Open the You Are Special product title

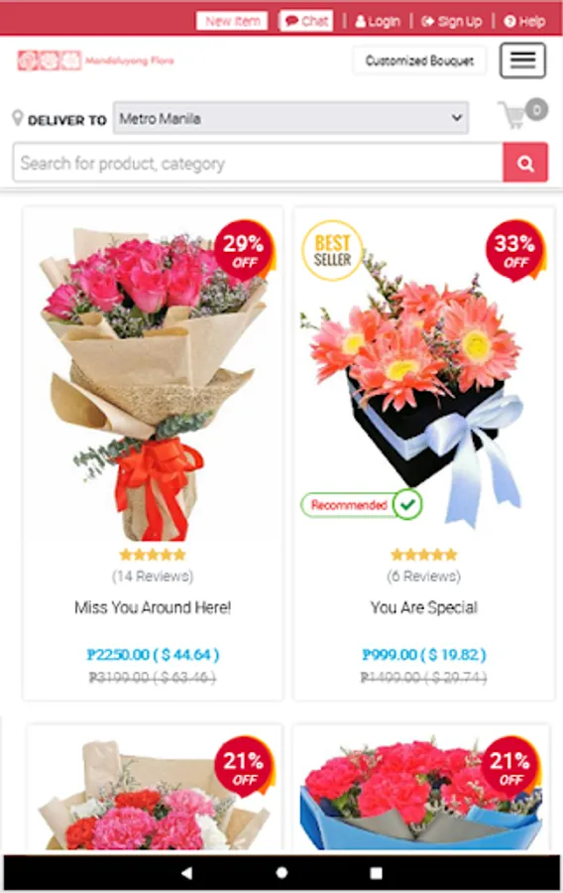[x=423, y=607]
